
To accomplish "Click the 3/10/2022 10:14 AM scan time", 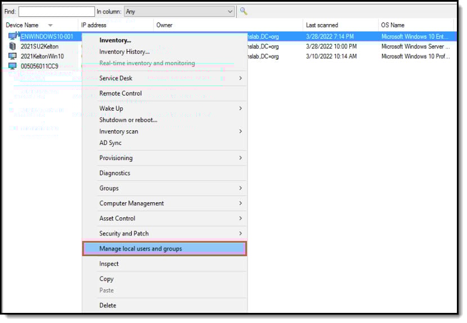I will [x=331, y=56].
